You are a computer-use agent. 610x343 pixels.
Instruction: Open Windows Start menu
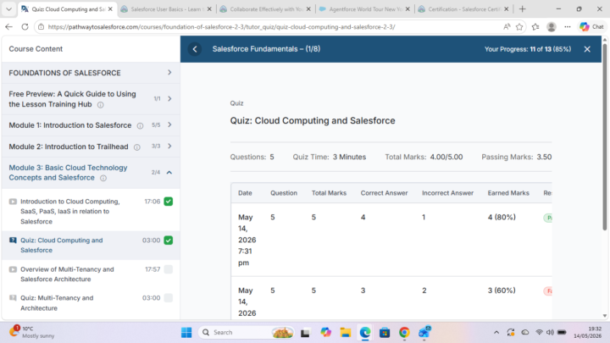click(x=186, y=333)
